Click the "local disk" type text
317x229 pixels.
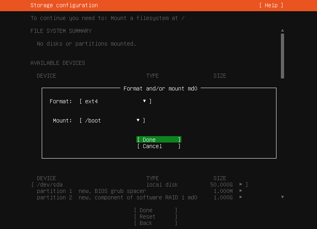pyautogui.click(x=162, y=185)
